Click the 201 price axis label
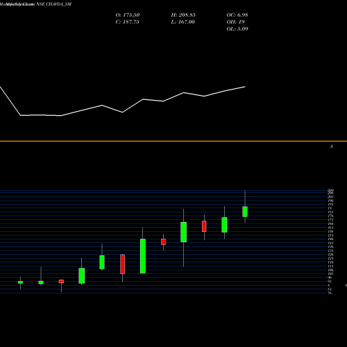 click(330, 197)
